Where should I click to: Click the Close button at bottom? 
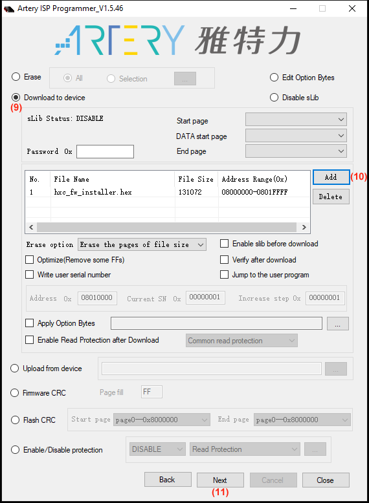coord(326,480)
